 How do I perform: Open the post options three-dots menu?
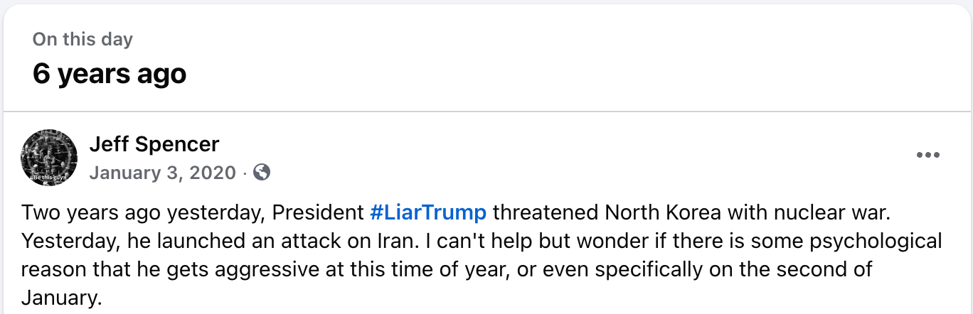927,156
